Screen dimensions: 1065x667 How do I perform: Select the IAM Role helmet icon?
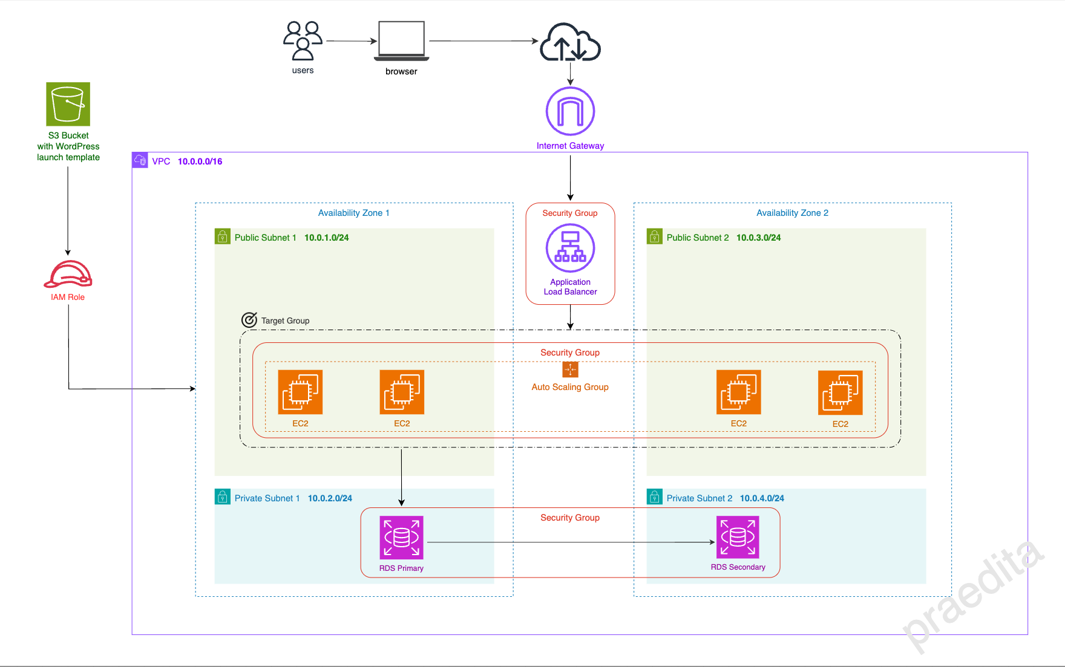pyautogui.click(x=68, y=275)
